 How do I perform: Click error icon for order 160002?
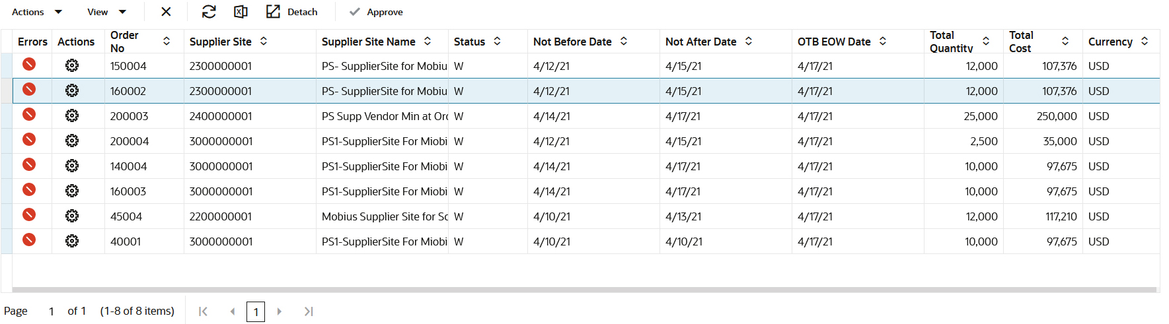(x=29, y=90)
